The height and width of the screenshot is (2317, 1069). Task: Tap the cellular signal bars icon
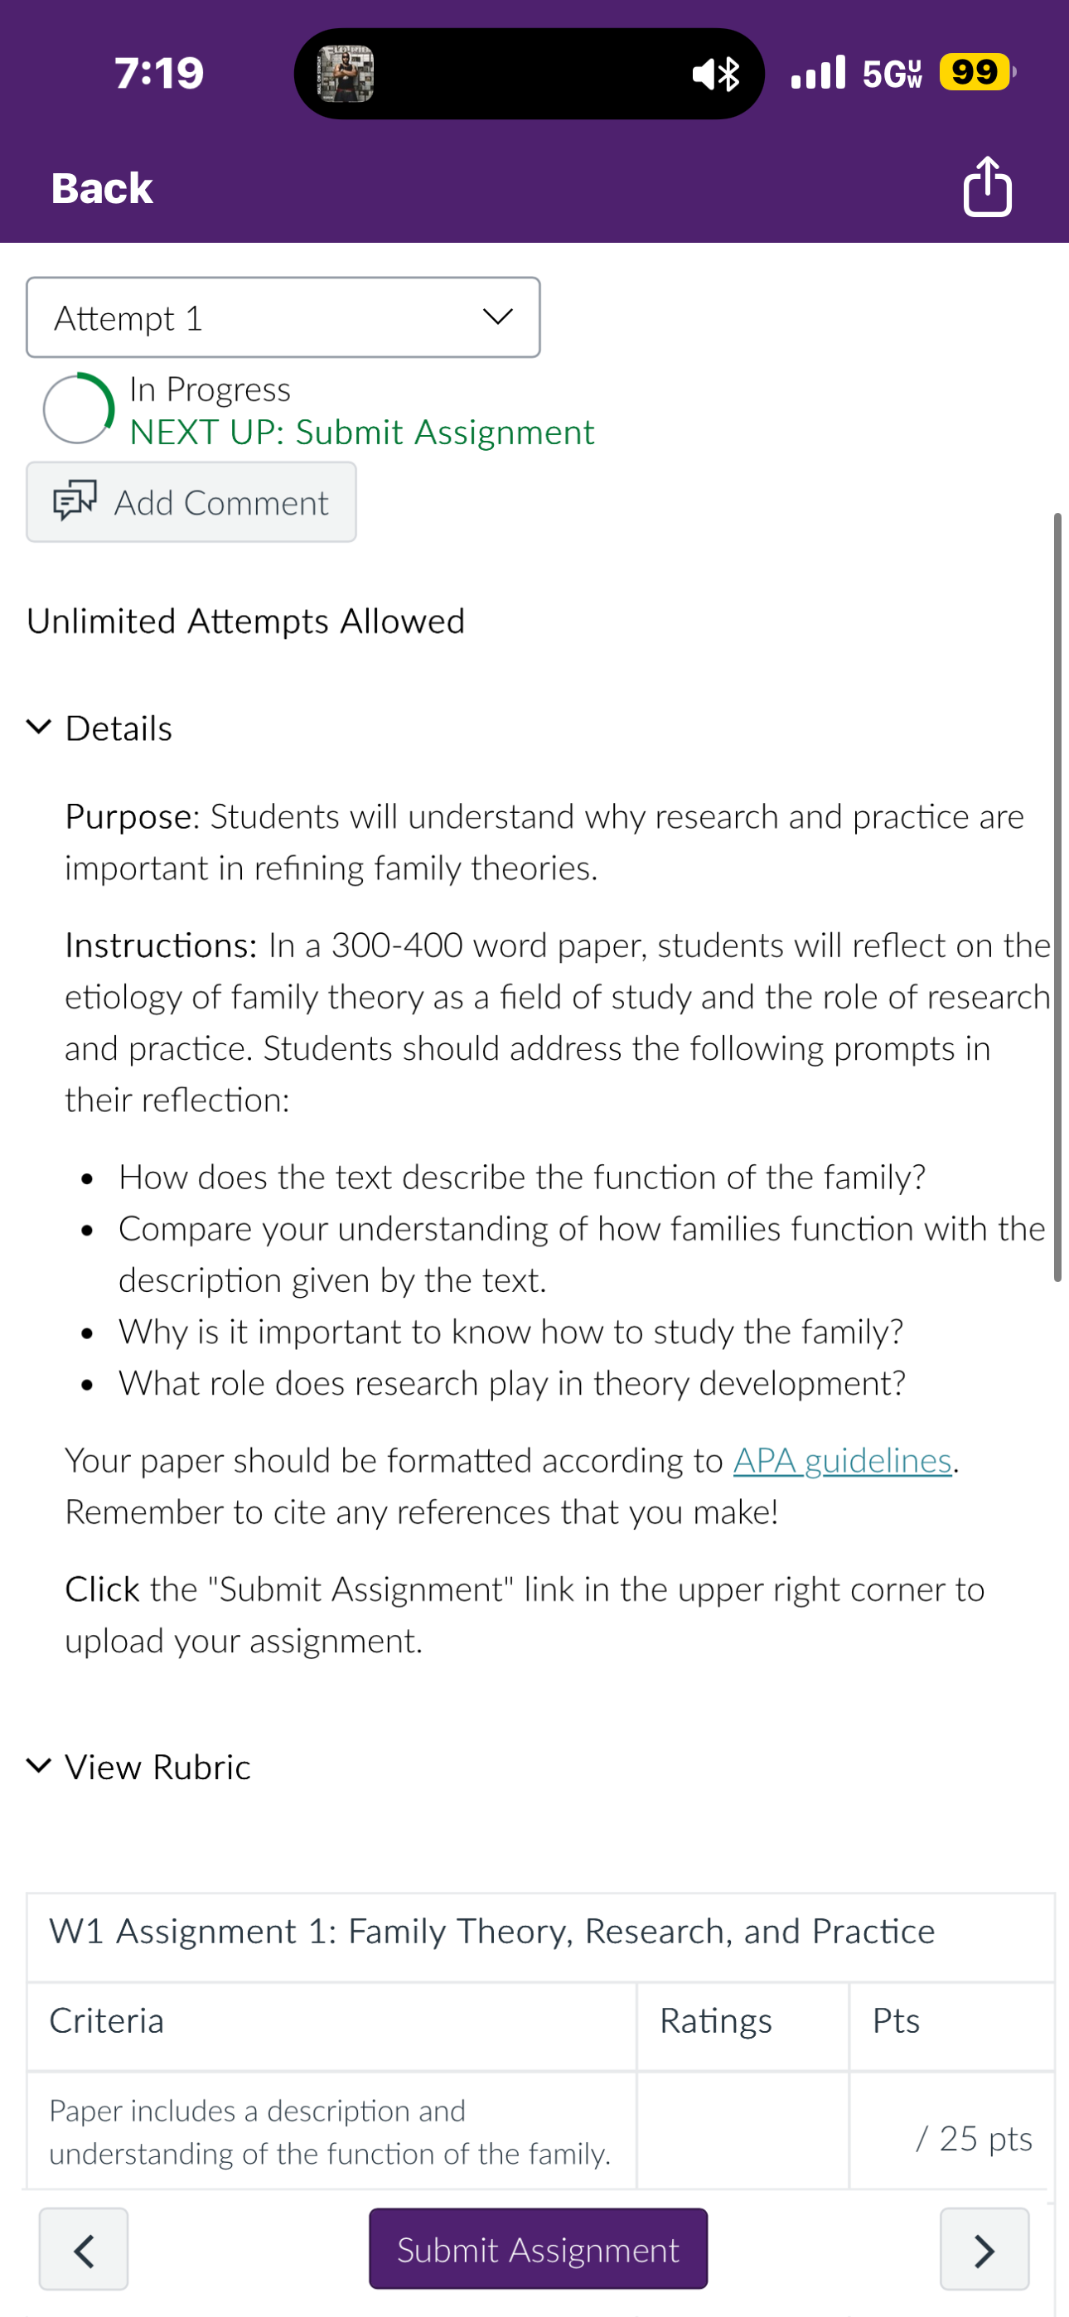(x=818, y=72)
